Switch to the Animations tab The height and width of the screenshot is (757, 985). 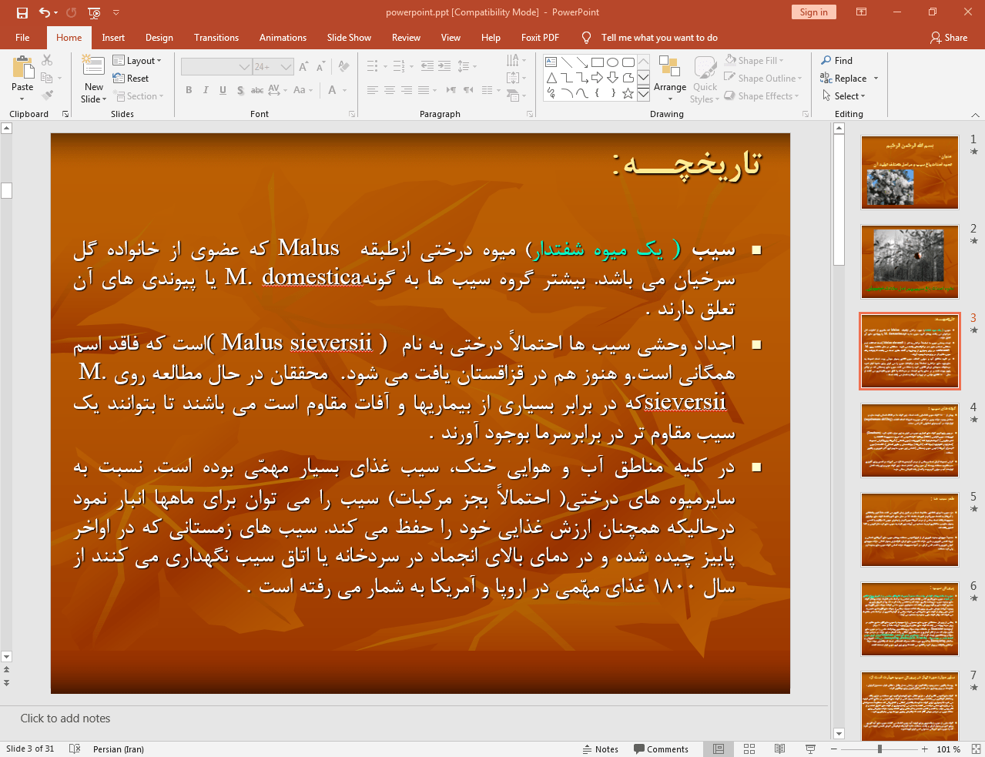click(x=283, y=38)
